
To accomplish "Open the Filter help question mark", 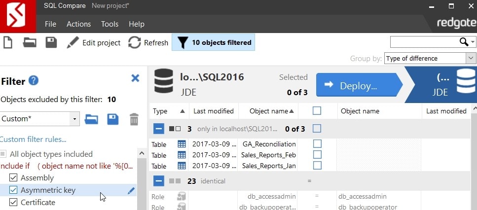I will pos(34,81).
